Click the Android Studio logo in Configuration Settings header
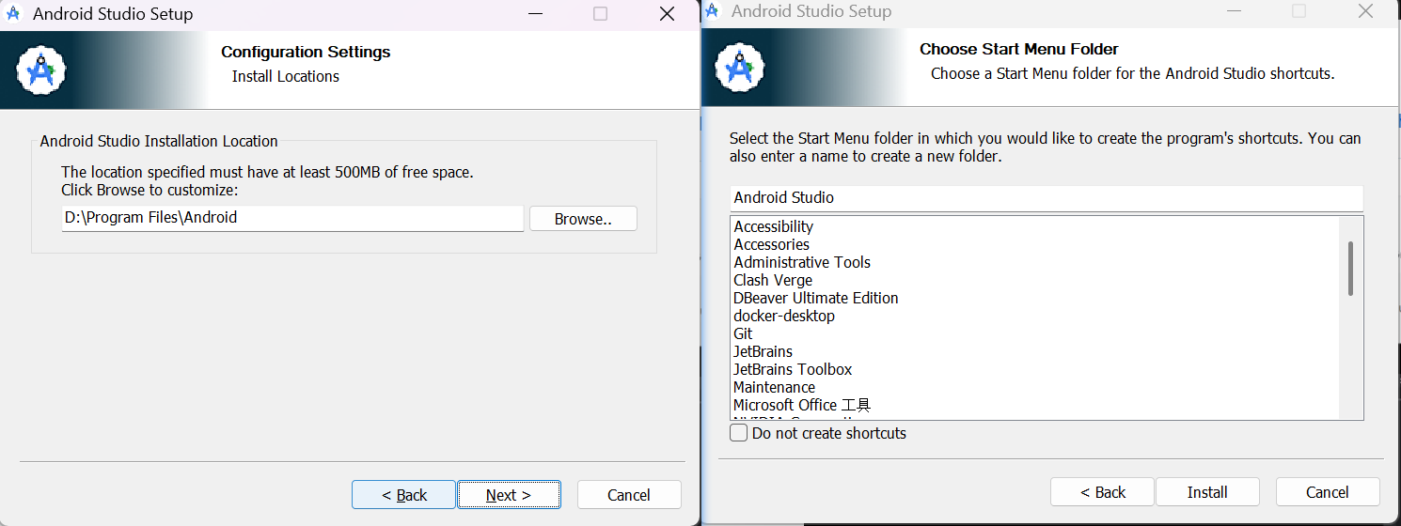1401x526 pixels. (x=41, y=70)
